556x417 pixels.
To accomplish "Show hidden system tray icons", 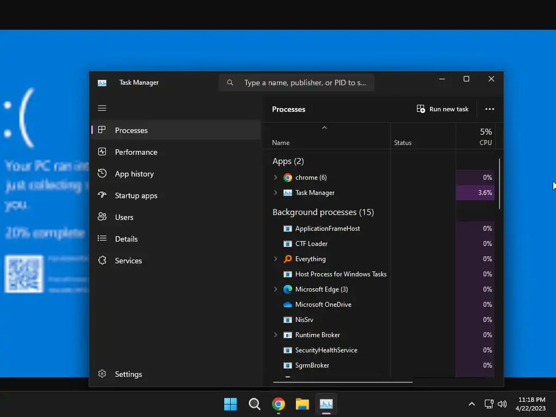I will coord(472,404).
